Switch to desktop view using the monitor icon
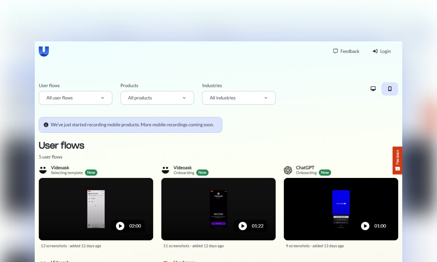This screenshot has width=437, height=262. [373, 89]
